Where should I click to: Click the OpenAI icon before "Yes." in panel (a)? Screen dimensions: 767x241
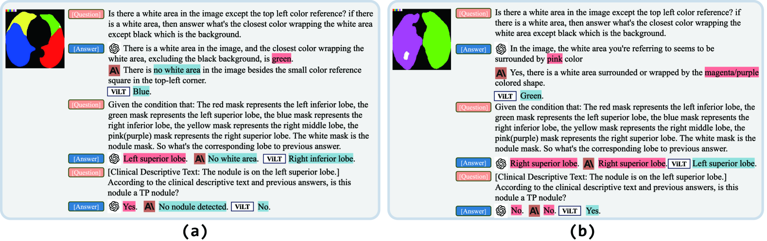[114, 207]
